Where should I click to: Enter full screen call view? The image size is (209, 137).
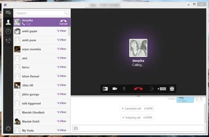point(172,89)
